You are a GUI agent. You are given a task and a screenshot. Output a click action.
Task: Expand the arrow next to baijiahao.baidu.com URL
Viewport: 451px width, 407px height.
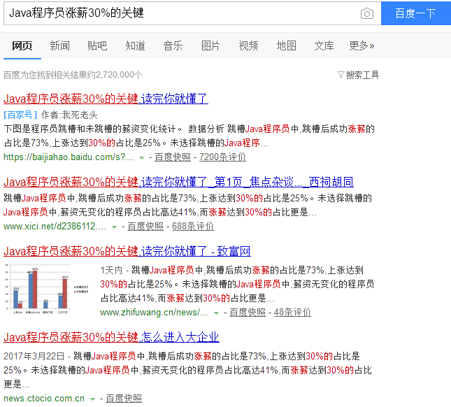[141, 157]
